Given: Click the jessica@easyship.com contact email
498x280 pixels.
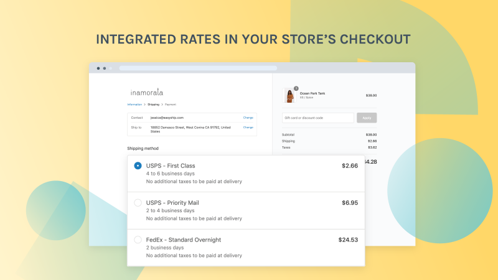Looking at the screenshot, I should pyautogui.click(x=167, y=118).
